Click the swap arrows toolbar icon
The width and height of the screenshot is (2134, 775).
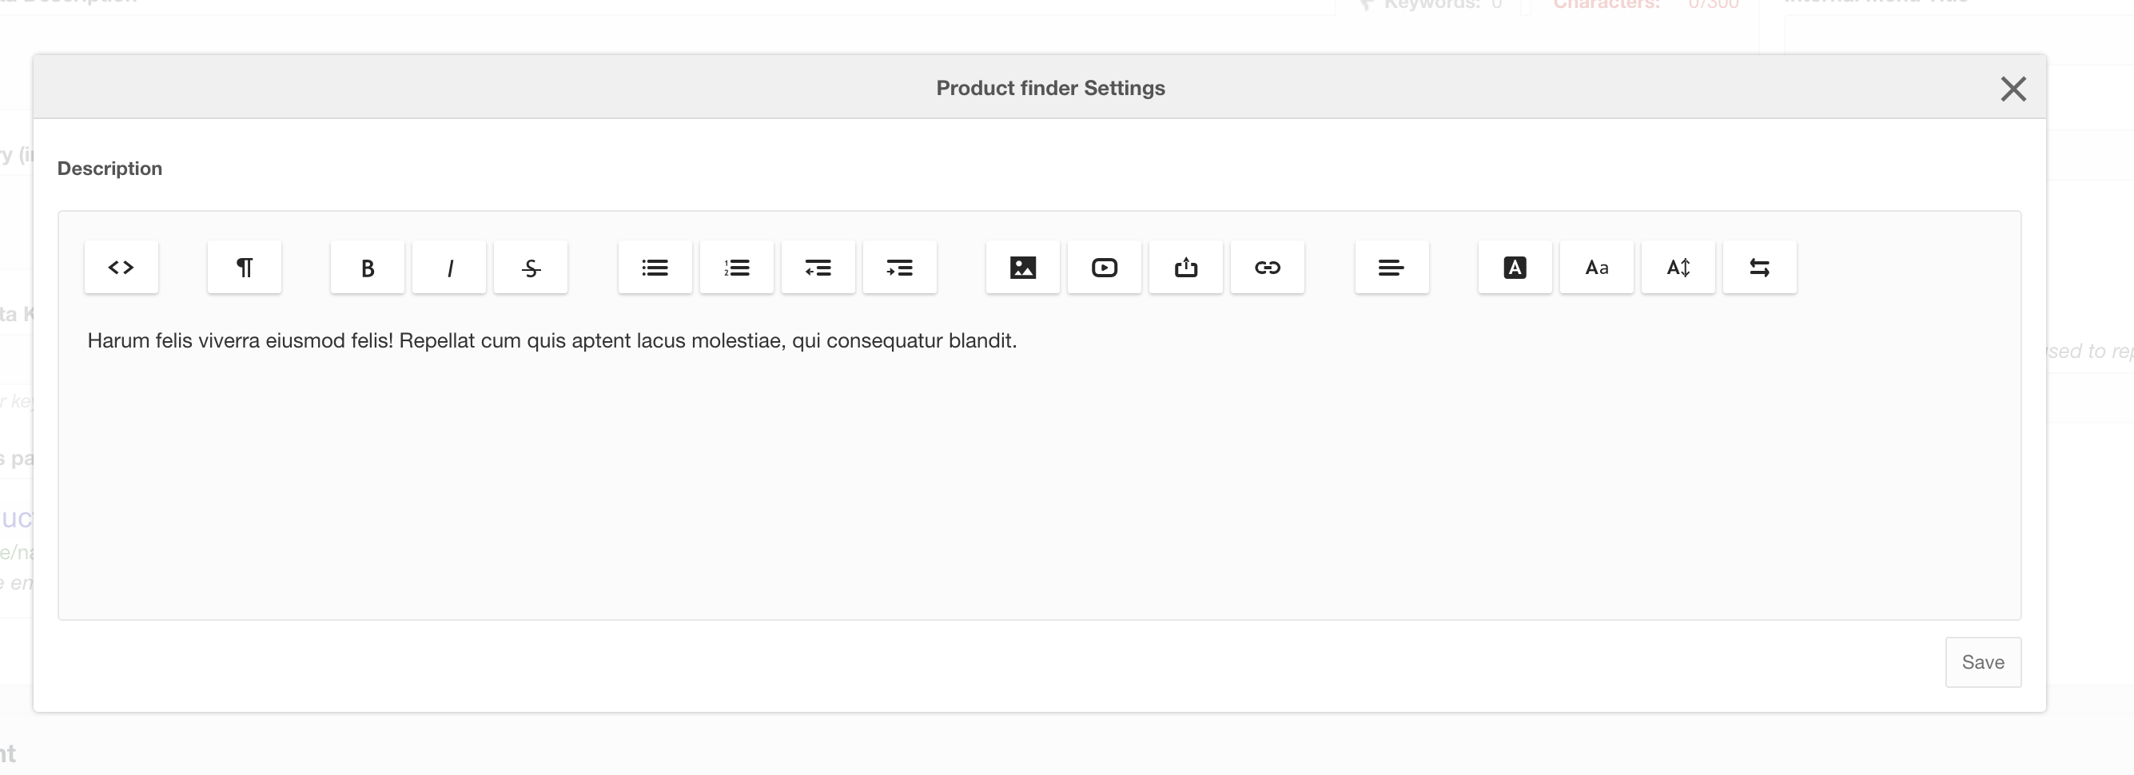[x=1760, y=268]
